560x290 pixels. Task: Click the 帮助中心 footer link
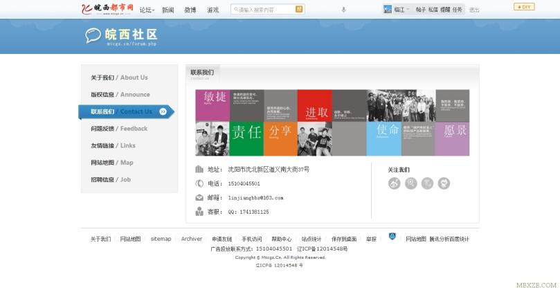282,239
